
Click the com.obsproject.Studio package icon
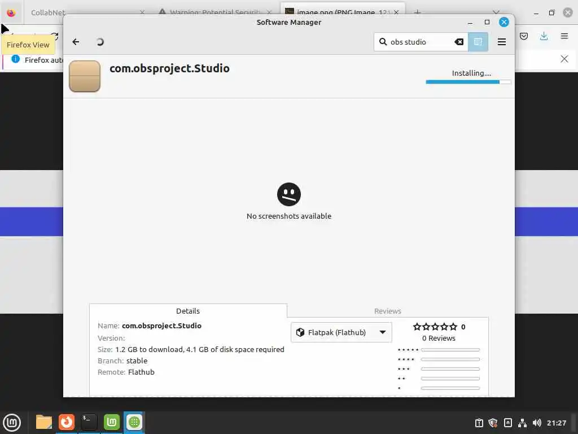click(x=85, y=76)
